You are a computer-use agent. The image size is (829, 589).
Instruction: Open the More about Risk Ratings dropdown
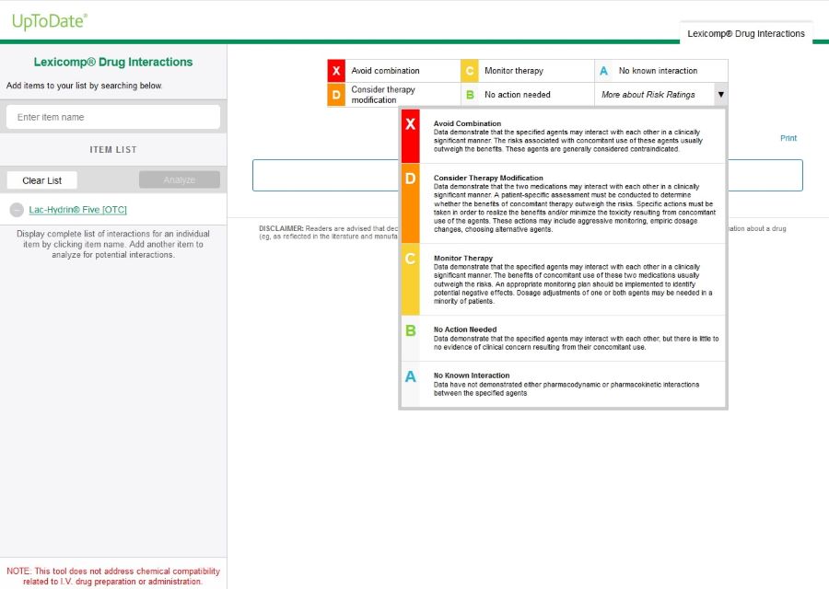click(x=648, y=94)
